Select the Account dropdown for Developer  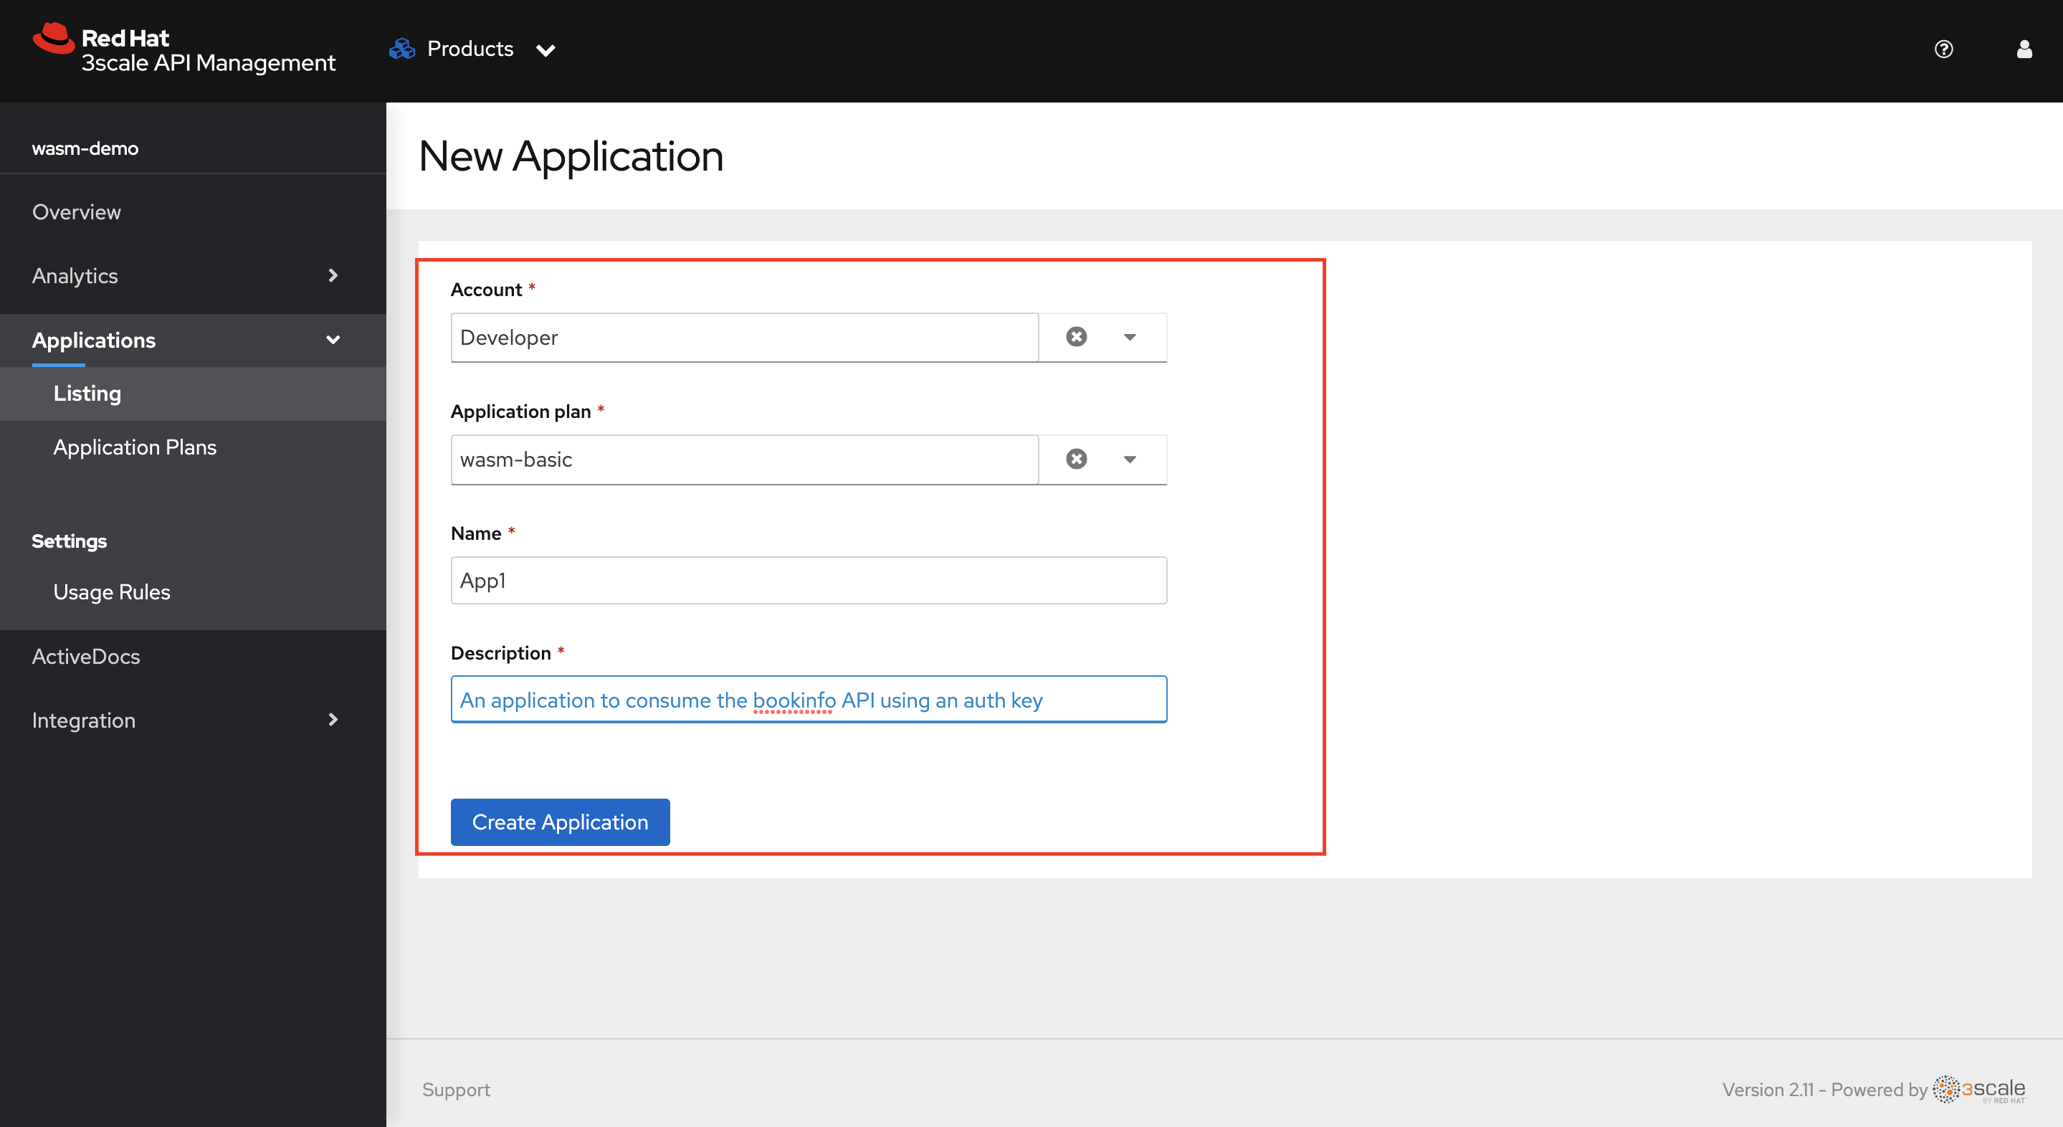coord(1132,337)
